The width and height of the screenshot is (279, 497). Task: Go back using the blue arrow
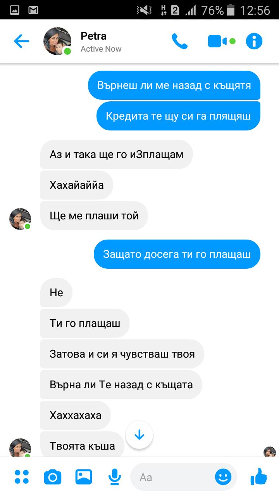21,41
